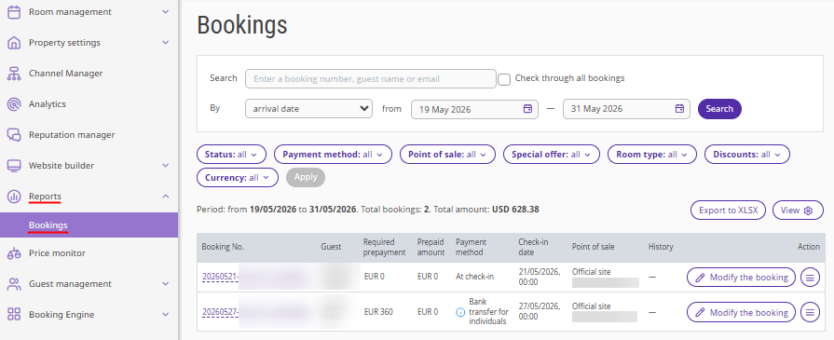Open calendar picker for 31 May 2026

pyautogui.click(x=679, y=109)
